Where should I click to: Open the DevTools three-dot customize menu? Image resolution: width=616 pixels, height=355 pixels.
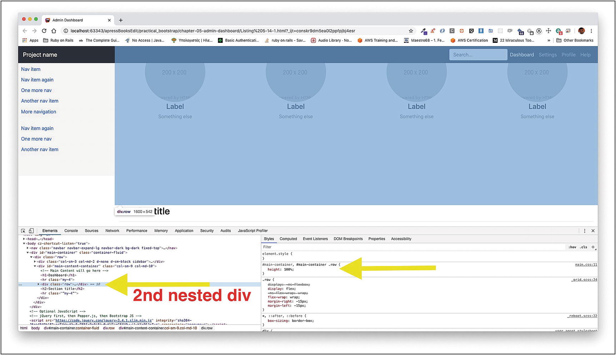585,231
